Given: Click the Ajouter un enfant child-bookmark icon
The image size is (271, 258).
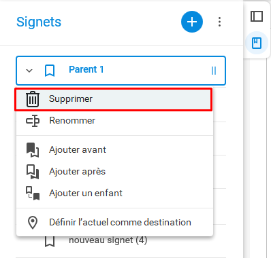Looking at the screenshot, I should click(33, 193).
